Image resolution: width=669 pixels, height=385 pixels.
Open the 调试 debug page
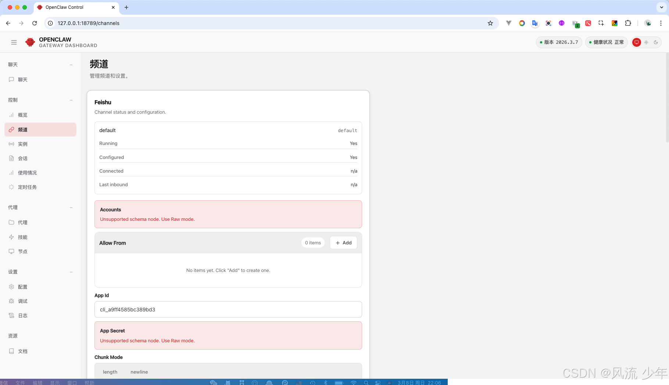22,301
